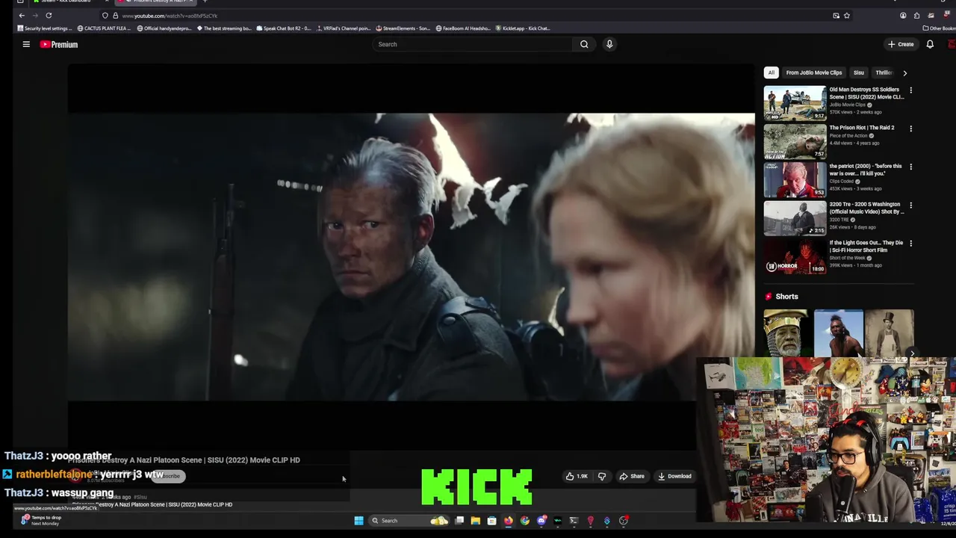The height and width of the screenshot is (538, 956).
Task: Open Kicklet.app bookmark
Action: (523, 28)
